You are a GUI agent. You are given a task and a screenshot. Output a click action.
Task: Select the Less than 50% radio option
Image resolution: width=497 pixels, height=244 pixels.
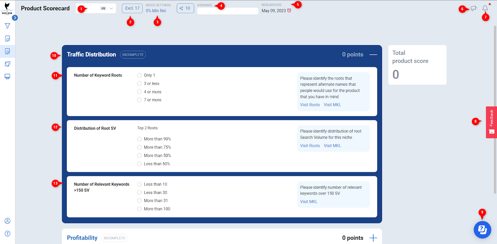(x=139, y=164)
